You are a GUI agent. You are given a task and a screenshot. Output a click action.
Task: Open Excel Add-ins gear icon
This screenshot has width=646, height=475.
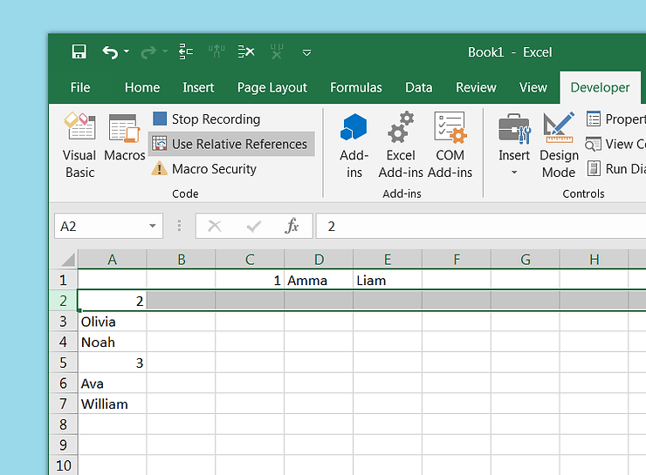(x=401, y=145)
